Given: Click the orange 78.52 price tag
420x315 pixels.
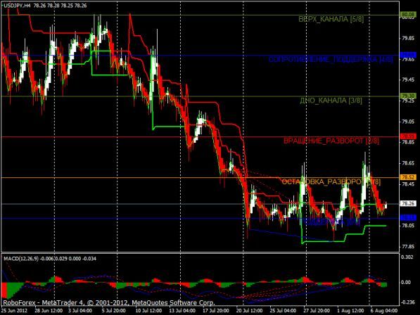Looking at the screenshot, I should 408,177.
